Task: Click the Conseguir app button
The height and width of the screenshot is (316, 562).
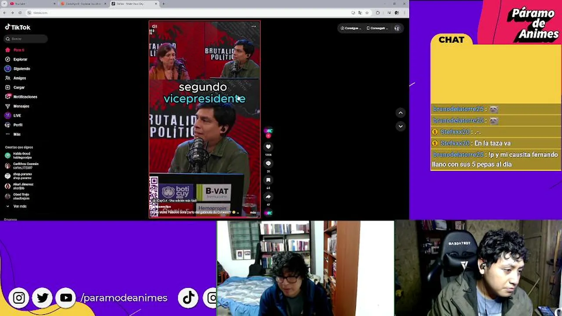Action: (378, 28)
